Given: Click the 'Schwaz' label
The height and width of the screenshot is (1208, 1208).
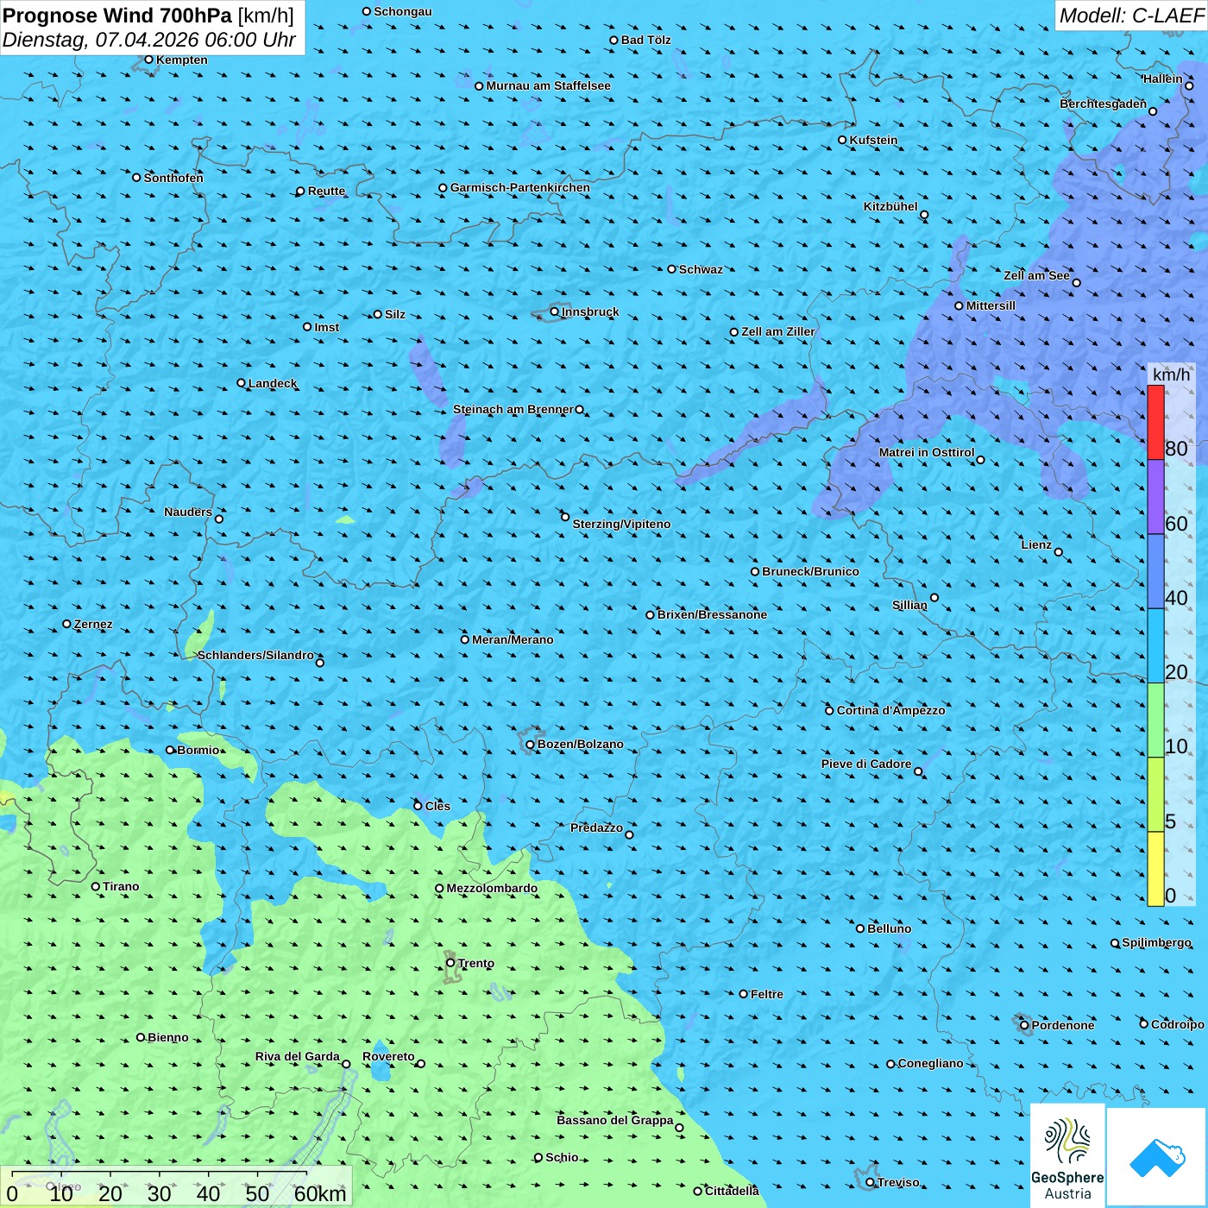Looking at the screenshot, I should click(x=701, y=269).
